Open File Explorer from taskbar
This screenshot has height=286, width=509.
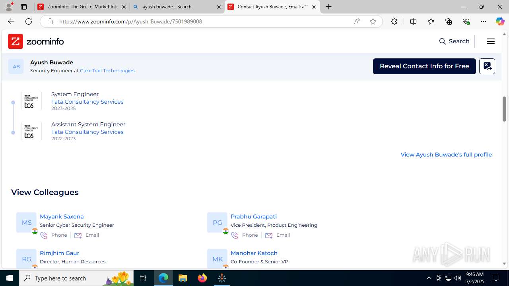183,278
